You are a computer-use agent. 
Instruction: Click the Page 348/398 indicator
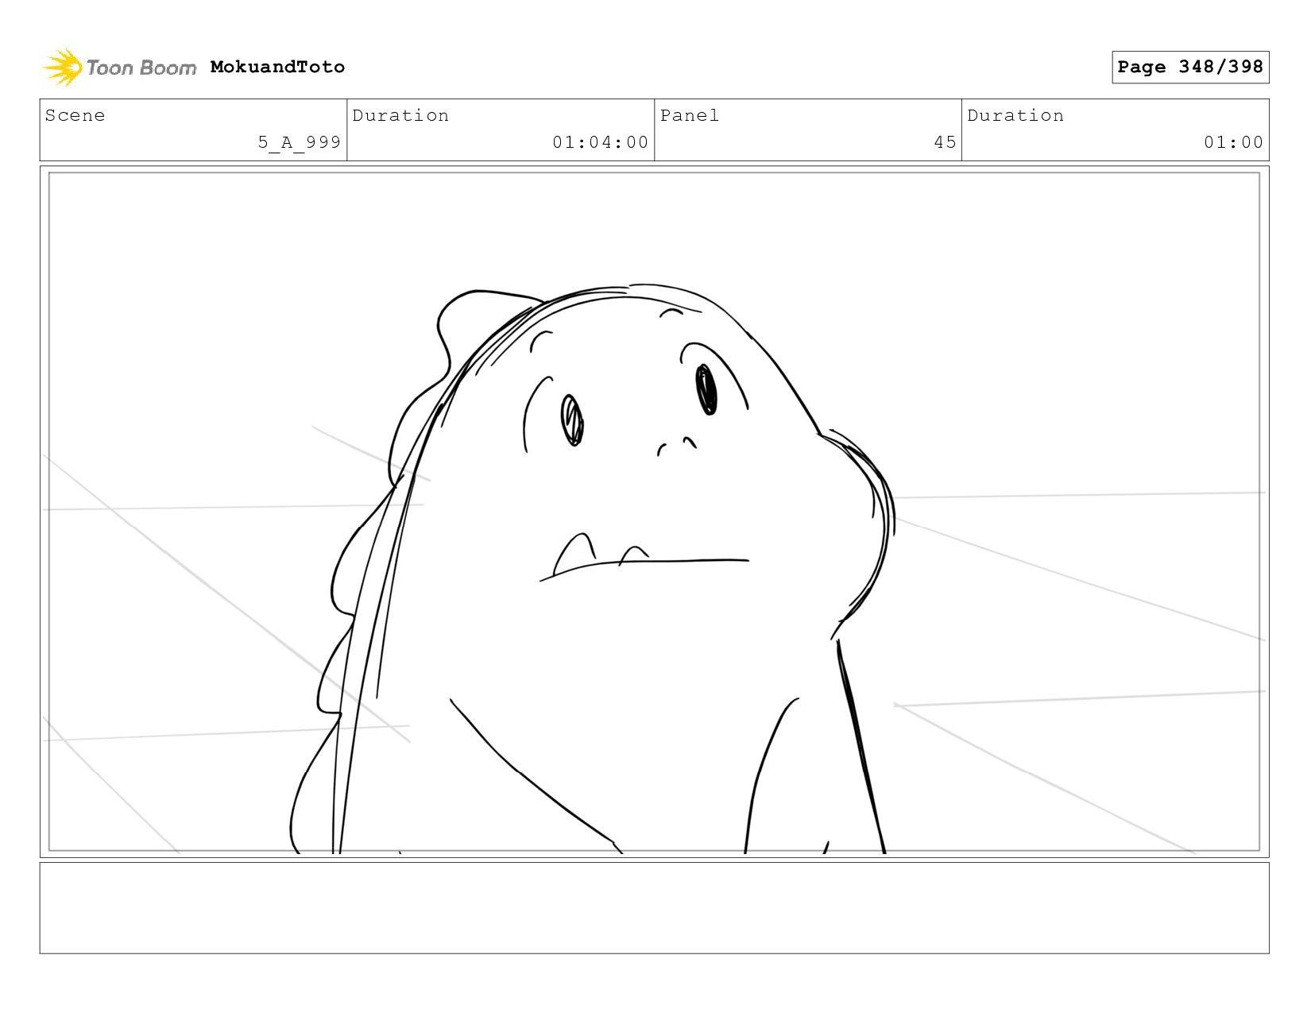point(1190,67)
